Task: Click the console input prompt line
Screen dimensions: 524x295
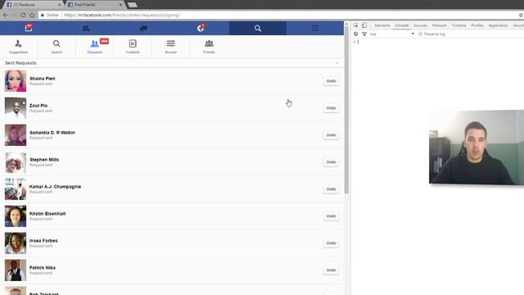Action: (438, 42)
